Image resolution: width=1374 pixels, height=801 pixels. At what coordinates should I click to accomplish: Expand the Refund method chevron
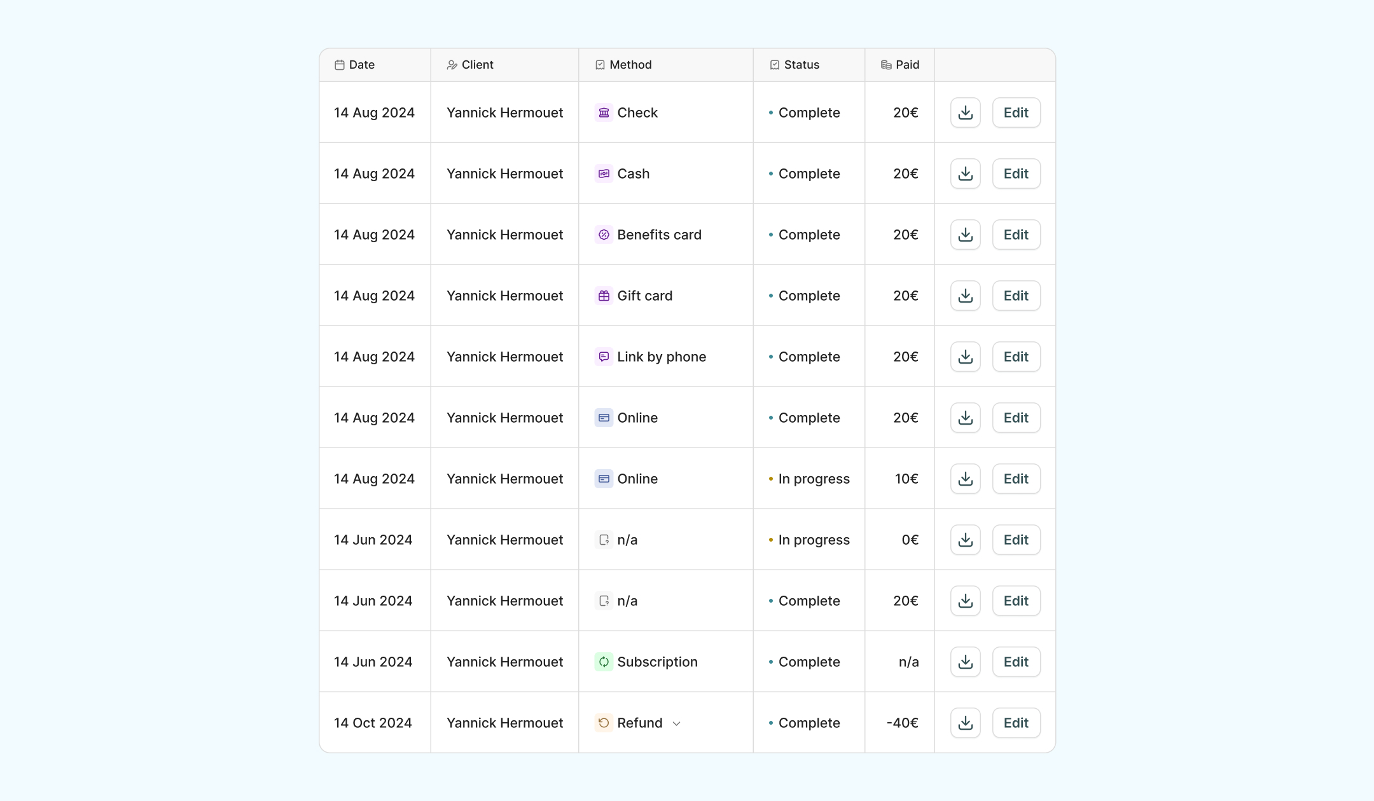coord(676,723)
